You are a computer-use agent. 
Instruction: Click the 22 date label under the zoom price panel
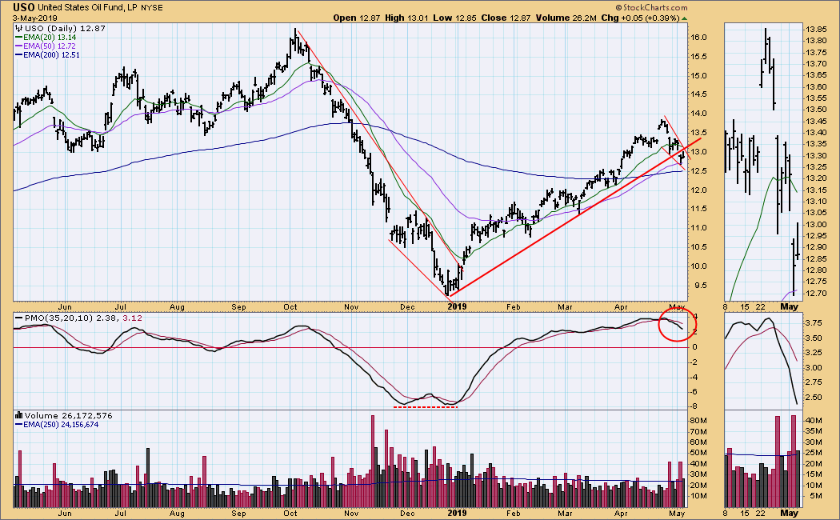[x=761, y=307]
